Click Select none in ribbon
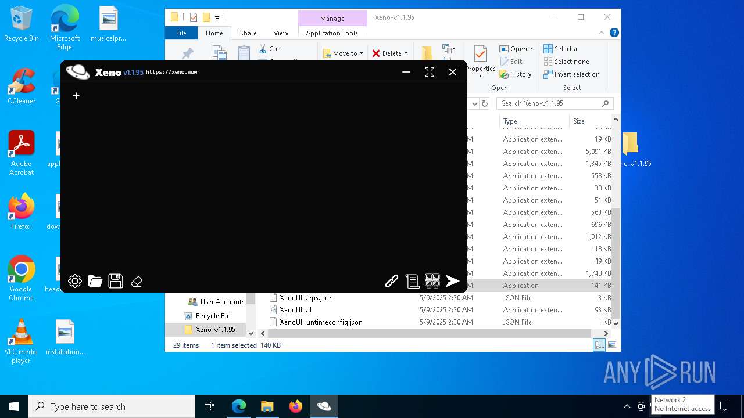Image resolution: width=744 pixels, height=418 pixels. pos(566,62)
